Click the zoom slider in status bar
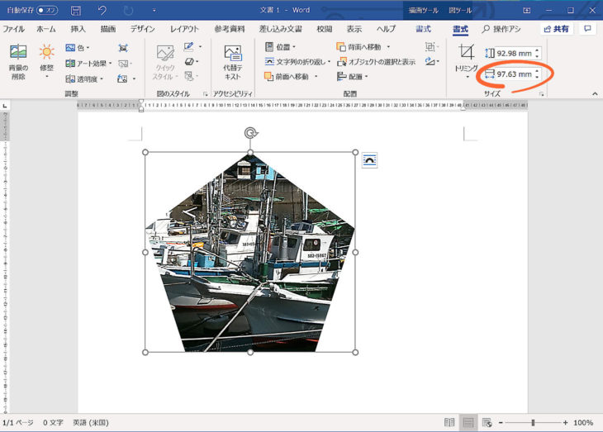 click(x=533, y=422)
